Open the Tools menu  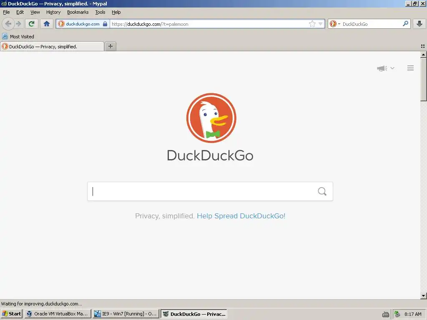point(100,12)
